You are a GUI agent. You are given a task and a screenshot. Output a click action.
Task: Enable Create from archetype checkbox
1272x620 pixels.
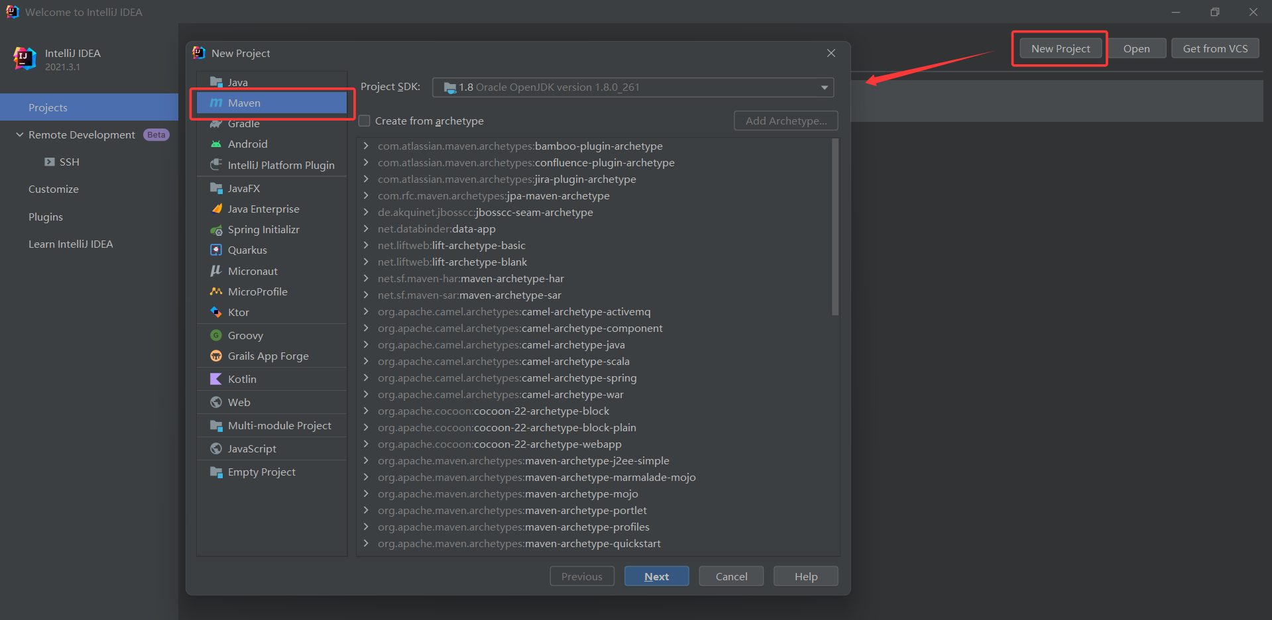(x=365, y=121)
